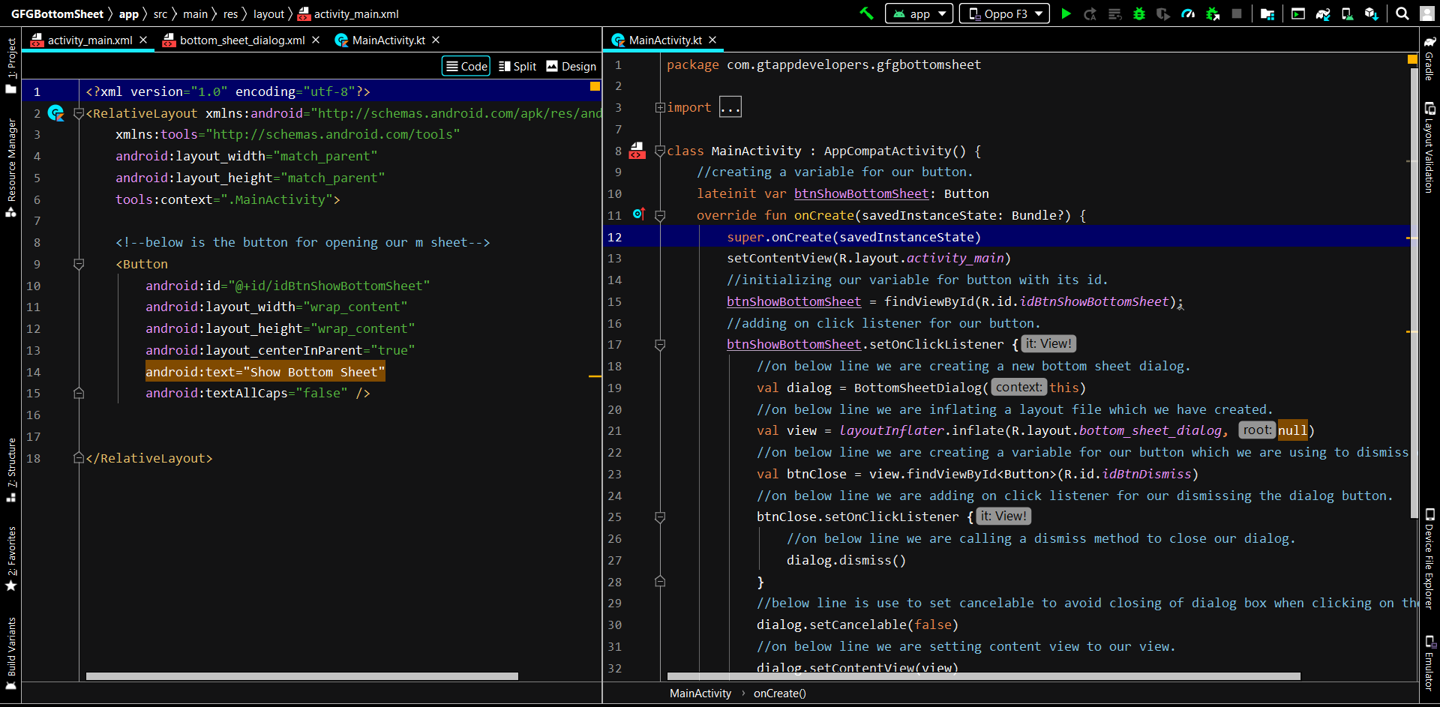1440x707 pixels.
Task: Start debugging with the green bug icon
Action: [x=1138, y=13]
